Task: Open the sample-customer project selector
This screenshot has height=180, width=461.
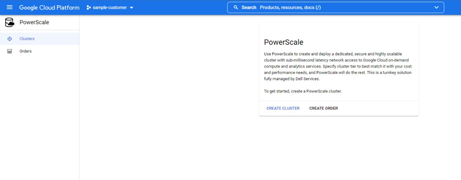Action: pyautogui.click(x=110, y=8)
